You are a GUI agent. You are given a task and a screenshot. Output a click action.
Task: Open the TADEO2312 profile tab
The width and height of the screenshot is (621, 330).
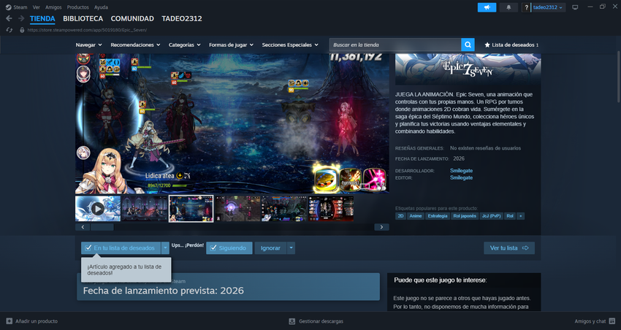[182, 18]
